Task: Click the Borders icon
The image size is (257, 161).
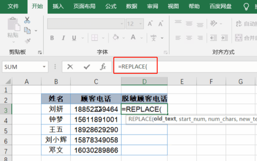Action: tap(95, 38)
